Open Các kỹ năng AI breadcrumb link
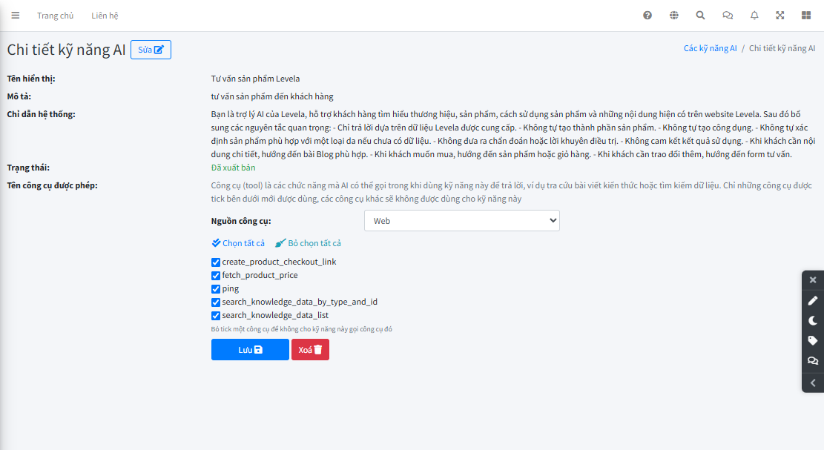The width and height of the screenshot is (824, 450). [x=710, y=48]
